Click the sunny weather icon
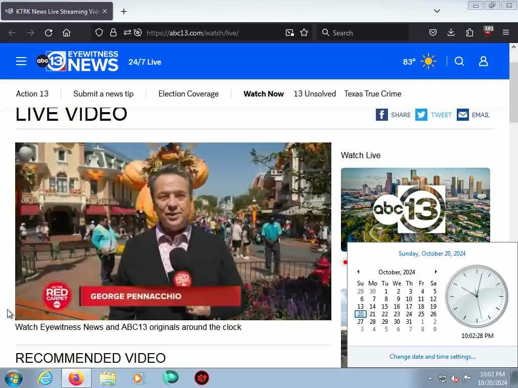518x388 pixels. click(428, 61)
